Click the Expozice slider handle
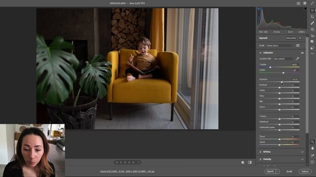 point(282,82)
